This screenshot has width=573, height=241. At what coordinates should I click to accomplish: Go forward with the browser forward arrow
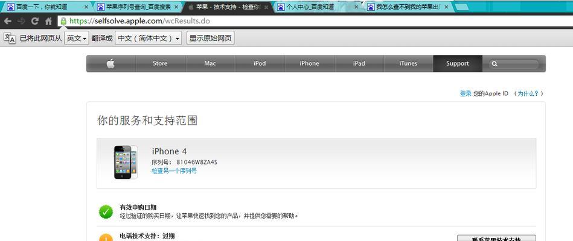click(x=21, y=21)
